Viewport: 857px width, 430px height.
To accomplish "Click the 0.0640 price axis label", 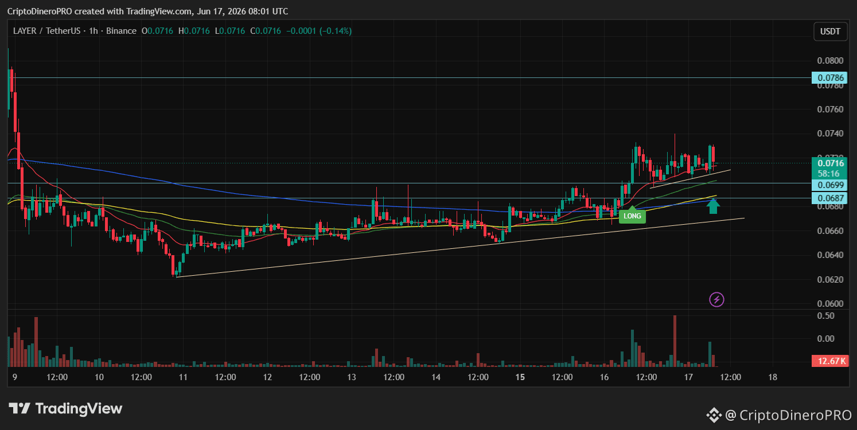I will [x=830, y=255].
